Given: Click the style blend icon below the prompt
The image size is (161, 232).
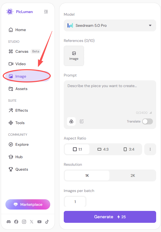Looking at the screenshot, I should [71, 121].
